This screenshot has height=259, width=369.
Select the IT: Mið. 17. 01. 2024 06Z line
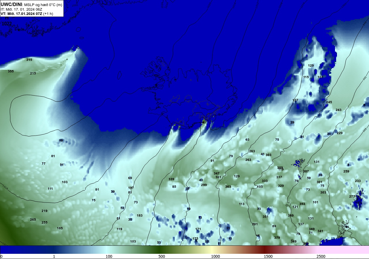tap(21, 9)
